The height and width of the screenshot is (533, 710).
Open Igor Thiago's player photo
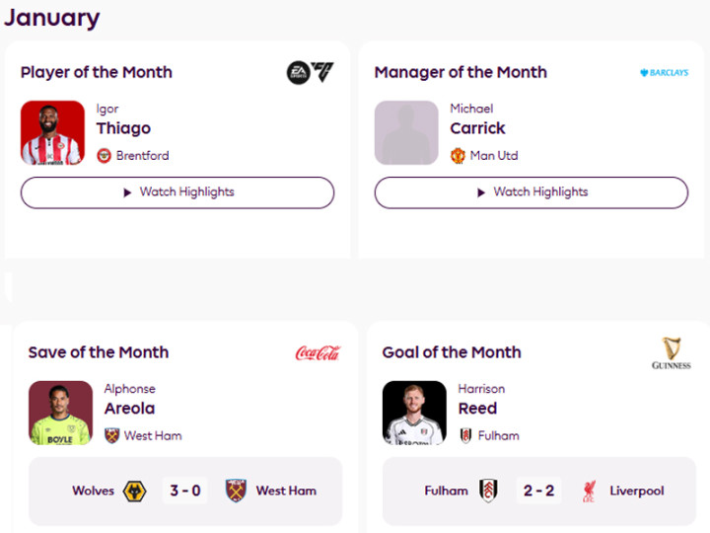pyautogui.click(x=52, y=132)
